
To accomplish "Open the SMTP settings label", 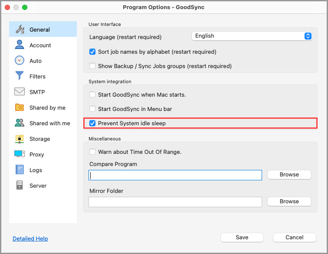I will 37,92.
